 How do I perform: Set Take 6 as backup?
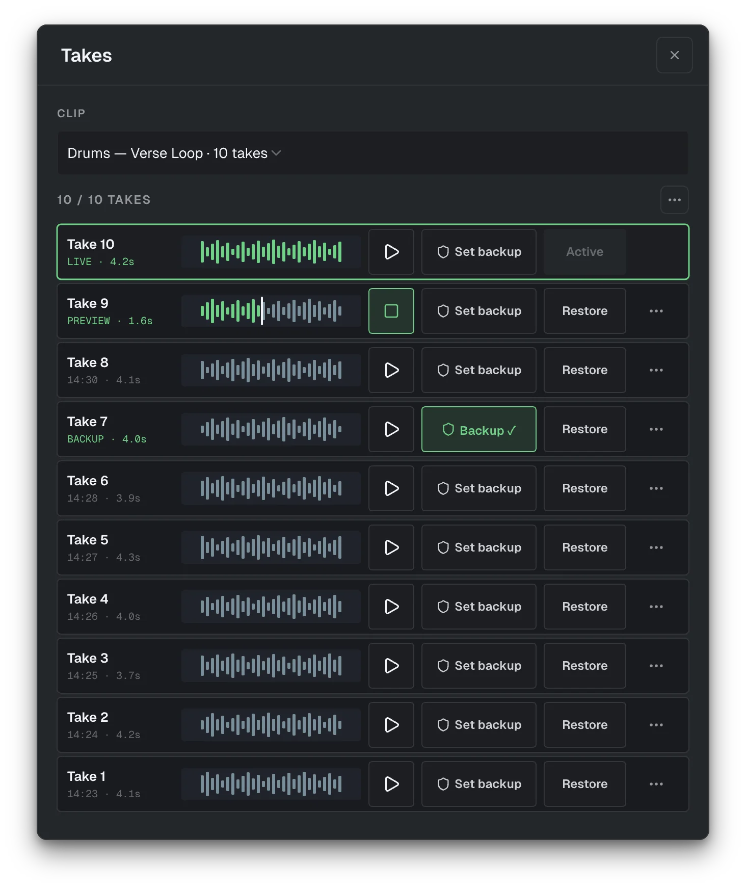coord(479,488)
